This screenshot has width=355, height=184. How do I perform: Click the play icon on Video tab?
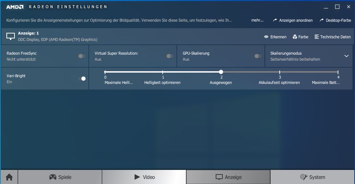[137, 177]
